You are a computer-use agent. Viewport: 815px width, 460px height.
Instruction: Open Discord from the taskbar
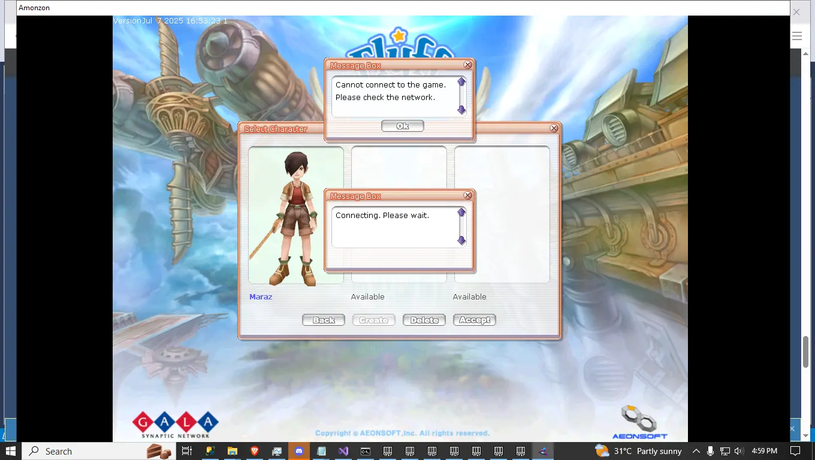click(x=299, y=451)
